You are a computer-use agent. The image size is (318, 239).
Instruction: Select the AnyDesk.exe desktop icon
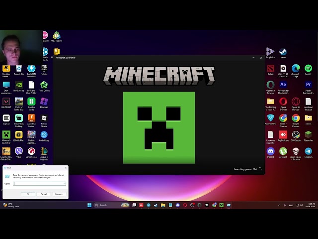[283, 136]
